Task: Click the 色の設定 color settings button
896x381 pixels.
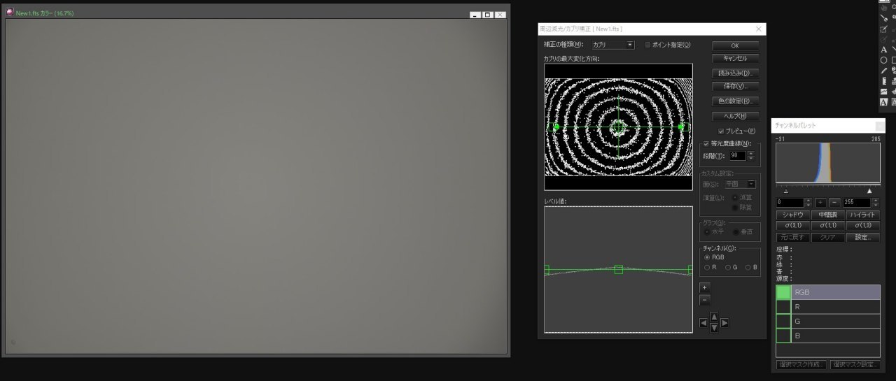Action: (735, 101)
